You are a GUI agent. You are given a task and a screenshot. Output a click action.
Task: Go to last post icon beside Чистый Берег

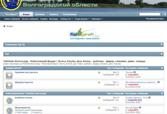click(140, 107)
